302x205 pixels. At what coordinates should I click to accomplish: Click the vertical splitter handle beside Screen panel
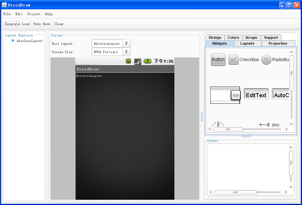[202, 117]
